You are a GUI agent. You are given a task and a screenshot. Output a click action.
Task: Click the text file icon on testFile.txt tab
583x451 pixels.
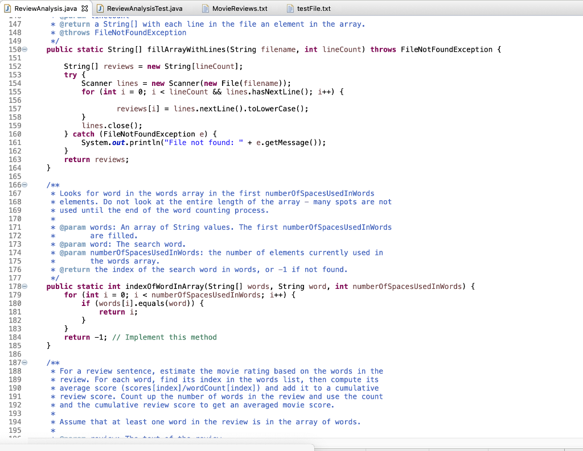click(289, 9)
